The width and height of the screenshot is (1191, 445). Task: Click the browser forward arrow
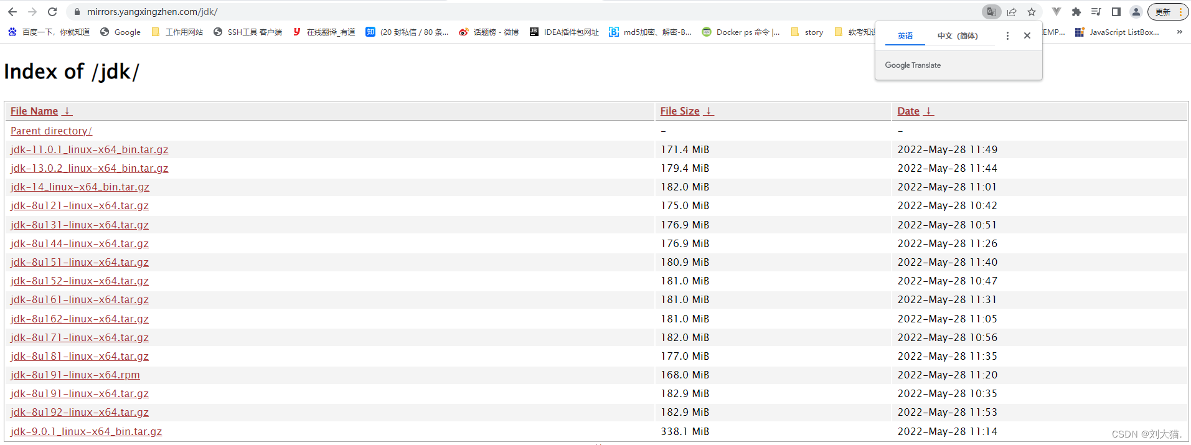[32, 12]
